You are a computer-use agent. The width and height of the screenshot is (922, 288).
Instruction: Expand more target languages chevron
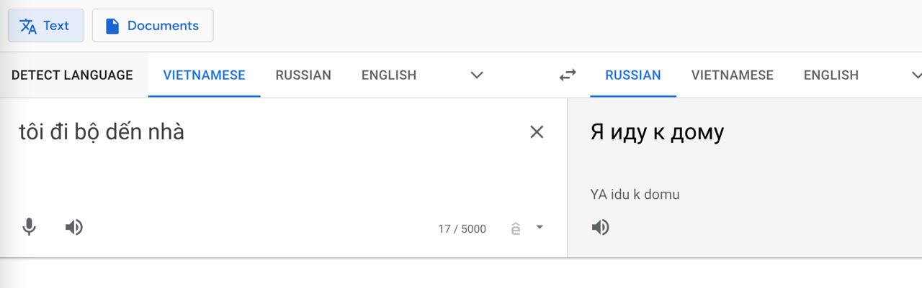click(916, 75)
